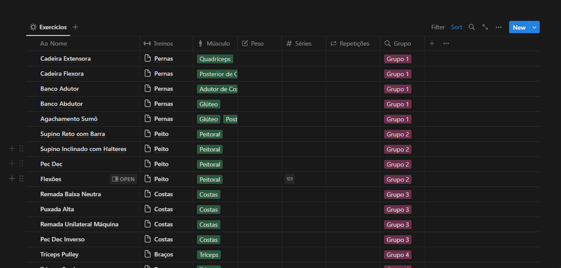Click Posterior de Coxa tag in Cadeira Flexora row
This screenshot has height=268, width=561.
point(217,74)
